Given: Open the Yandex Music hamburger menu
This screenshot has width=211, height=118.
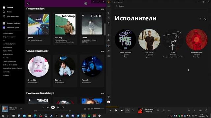Looking at the screenshot, I should tap(108, 6).
